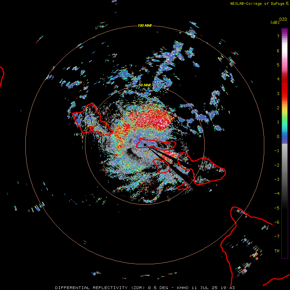
Task: Click the -5 dB tick label on scale
Action: coord(277,208)
